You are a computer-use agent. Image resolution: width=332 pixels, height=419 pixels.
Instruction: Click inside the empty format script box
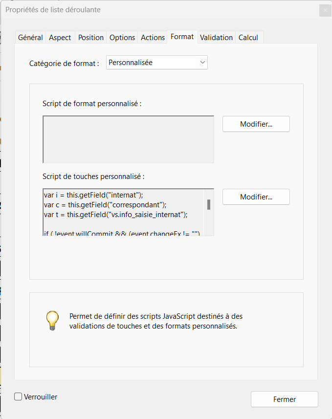pyautogui.click(x=128, y=139)
